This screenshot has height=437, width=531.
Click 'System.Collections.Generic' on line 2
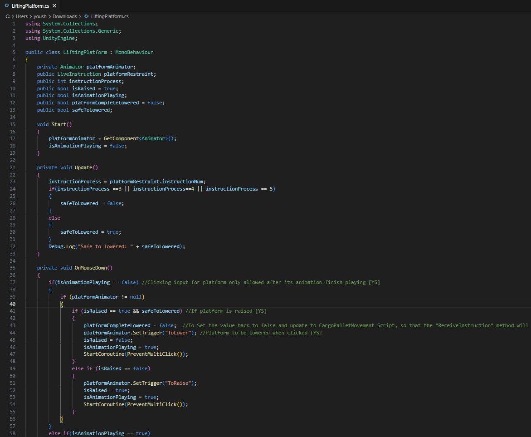click(81, 31)
